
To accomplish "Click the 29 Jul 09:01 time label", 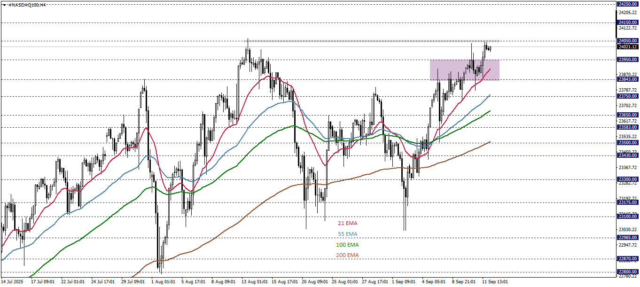I will (x=133, y=282).
